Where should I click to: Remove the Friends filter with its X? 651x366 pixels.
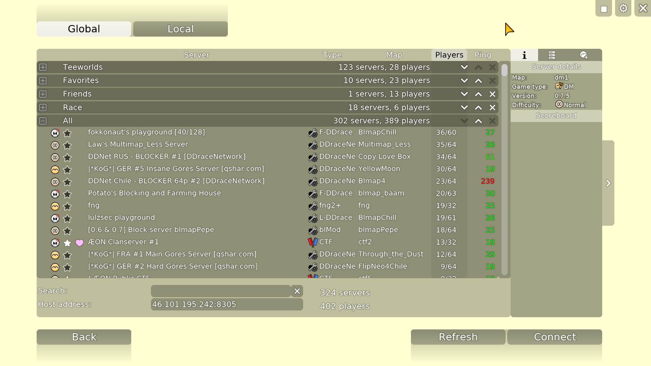pos(492,94)
